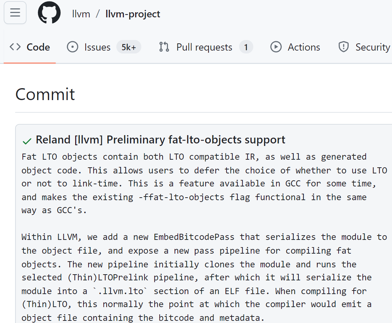
Task: Switch to the Actions tab
Action: point(303,47)
